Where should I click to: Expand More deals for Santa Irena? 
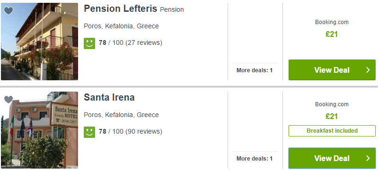pyautogui.click(x=255, y=159)
